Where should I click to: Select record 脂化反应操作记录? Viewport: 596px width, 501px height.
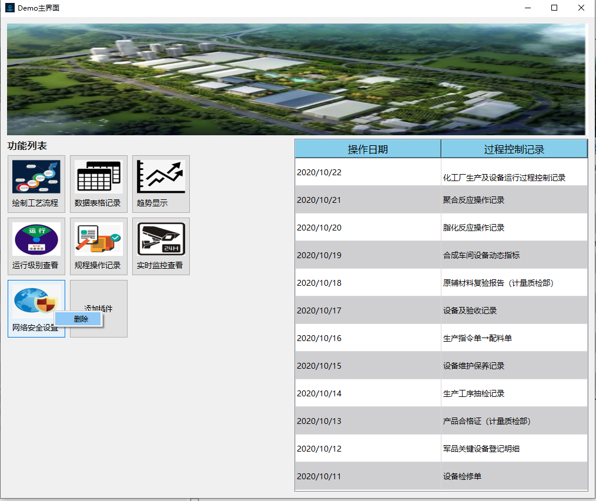pyautogui.click(x=514, y=228)
